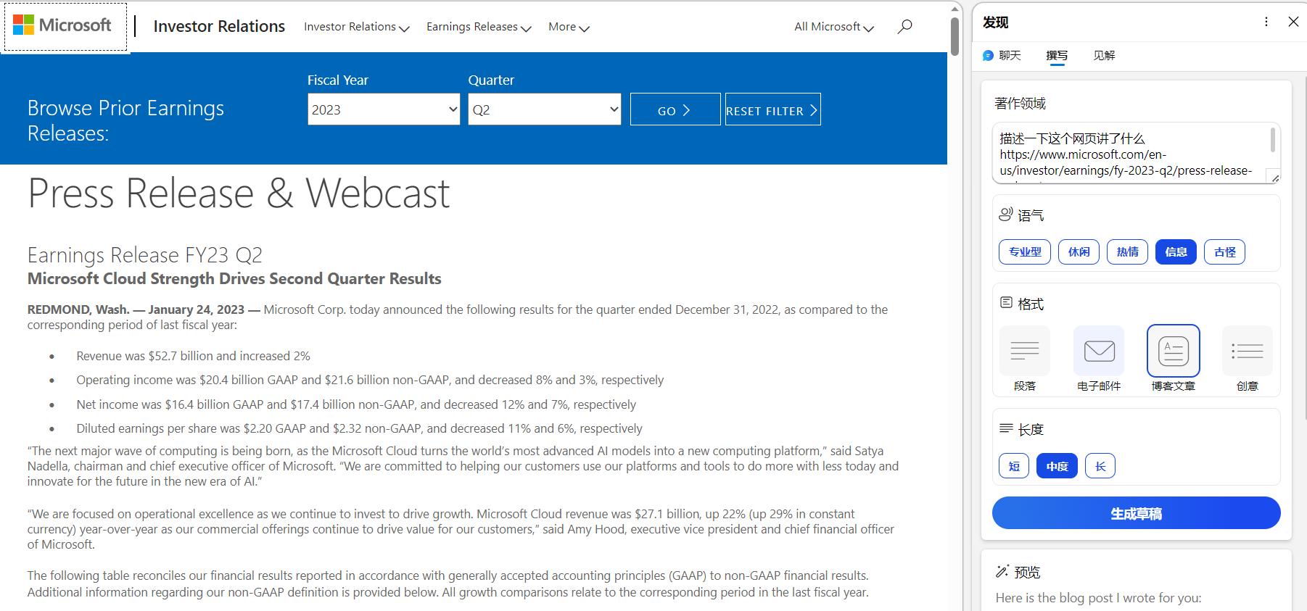Switch to the 撰写 compose tab
The image size is (1307, 611).
pos(1057,55)
